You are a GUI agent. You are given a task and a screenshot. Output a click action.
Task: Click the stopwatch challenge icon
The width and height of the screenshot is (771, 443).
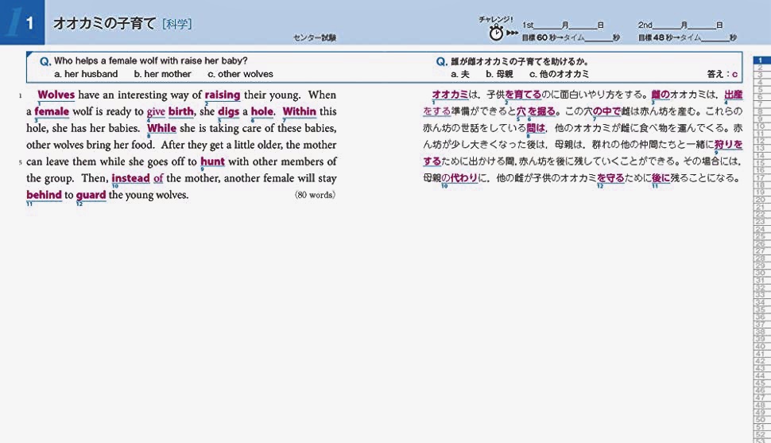point(496,33)
